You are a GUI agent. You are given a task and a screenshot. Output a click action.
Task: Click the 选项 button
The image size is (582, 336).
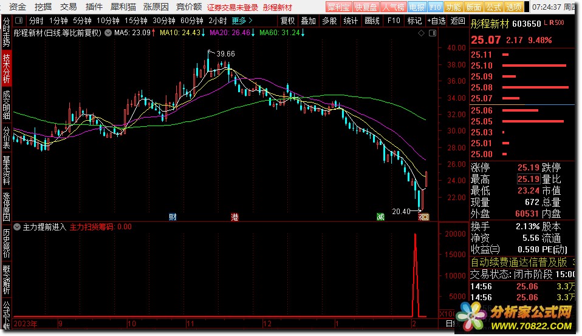(514, 7)
